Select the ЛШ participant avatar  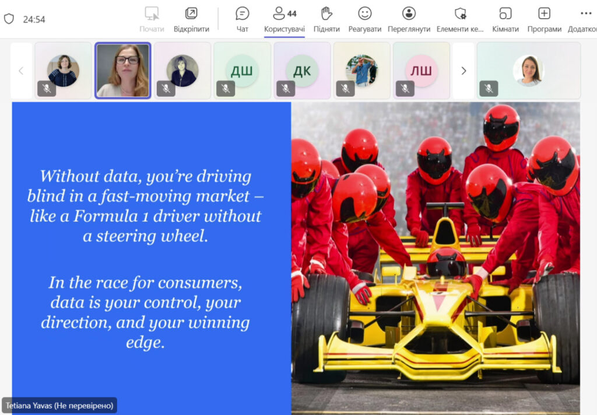421,71
